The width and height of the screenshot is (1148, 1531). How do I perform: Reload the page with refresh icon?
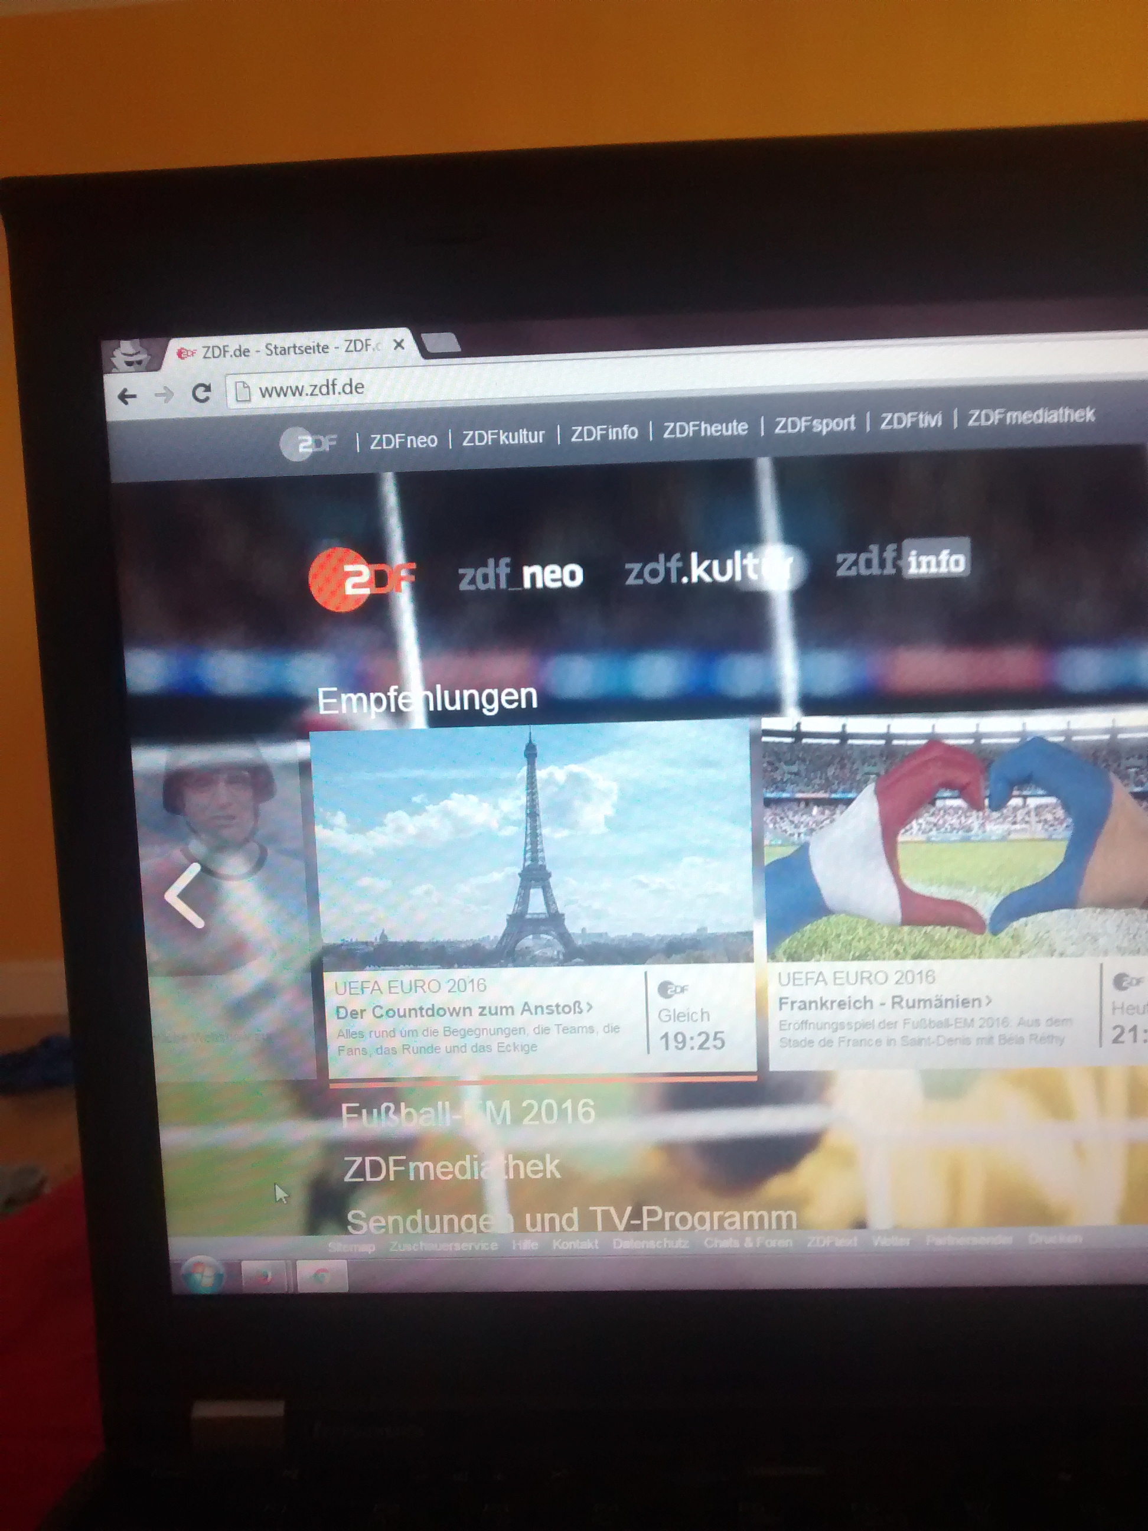pos(201,393)
